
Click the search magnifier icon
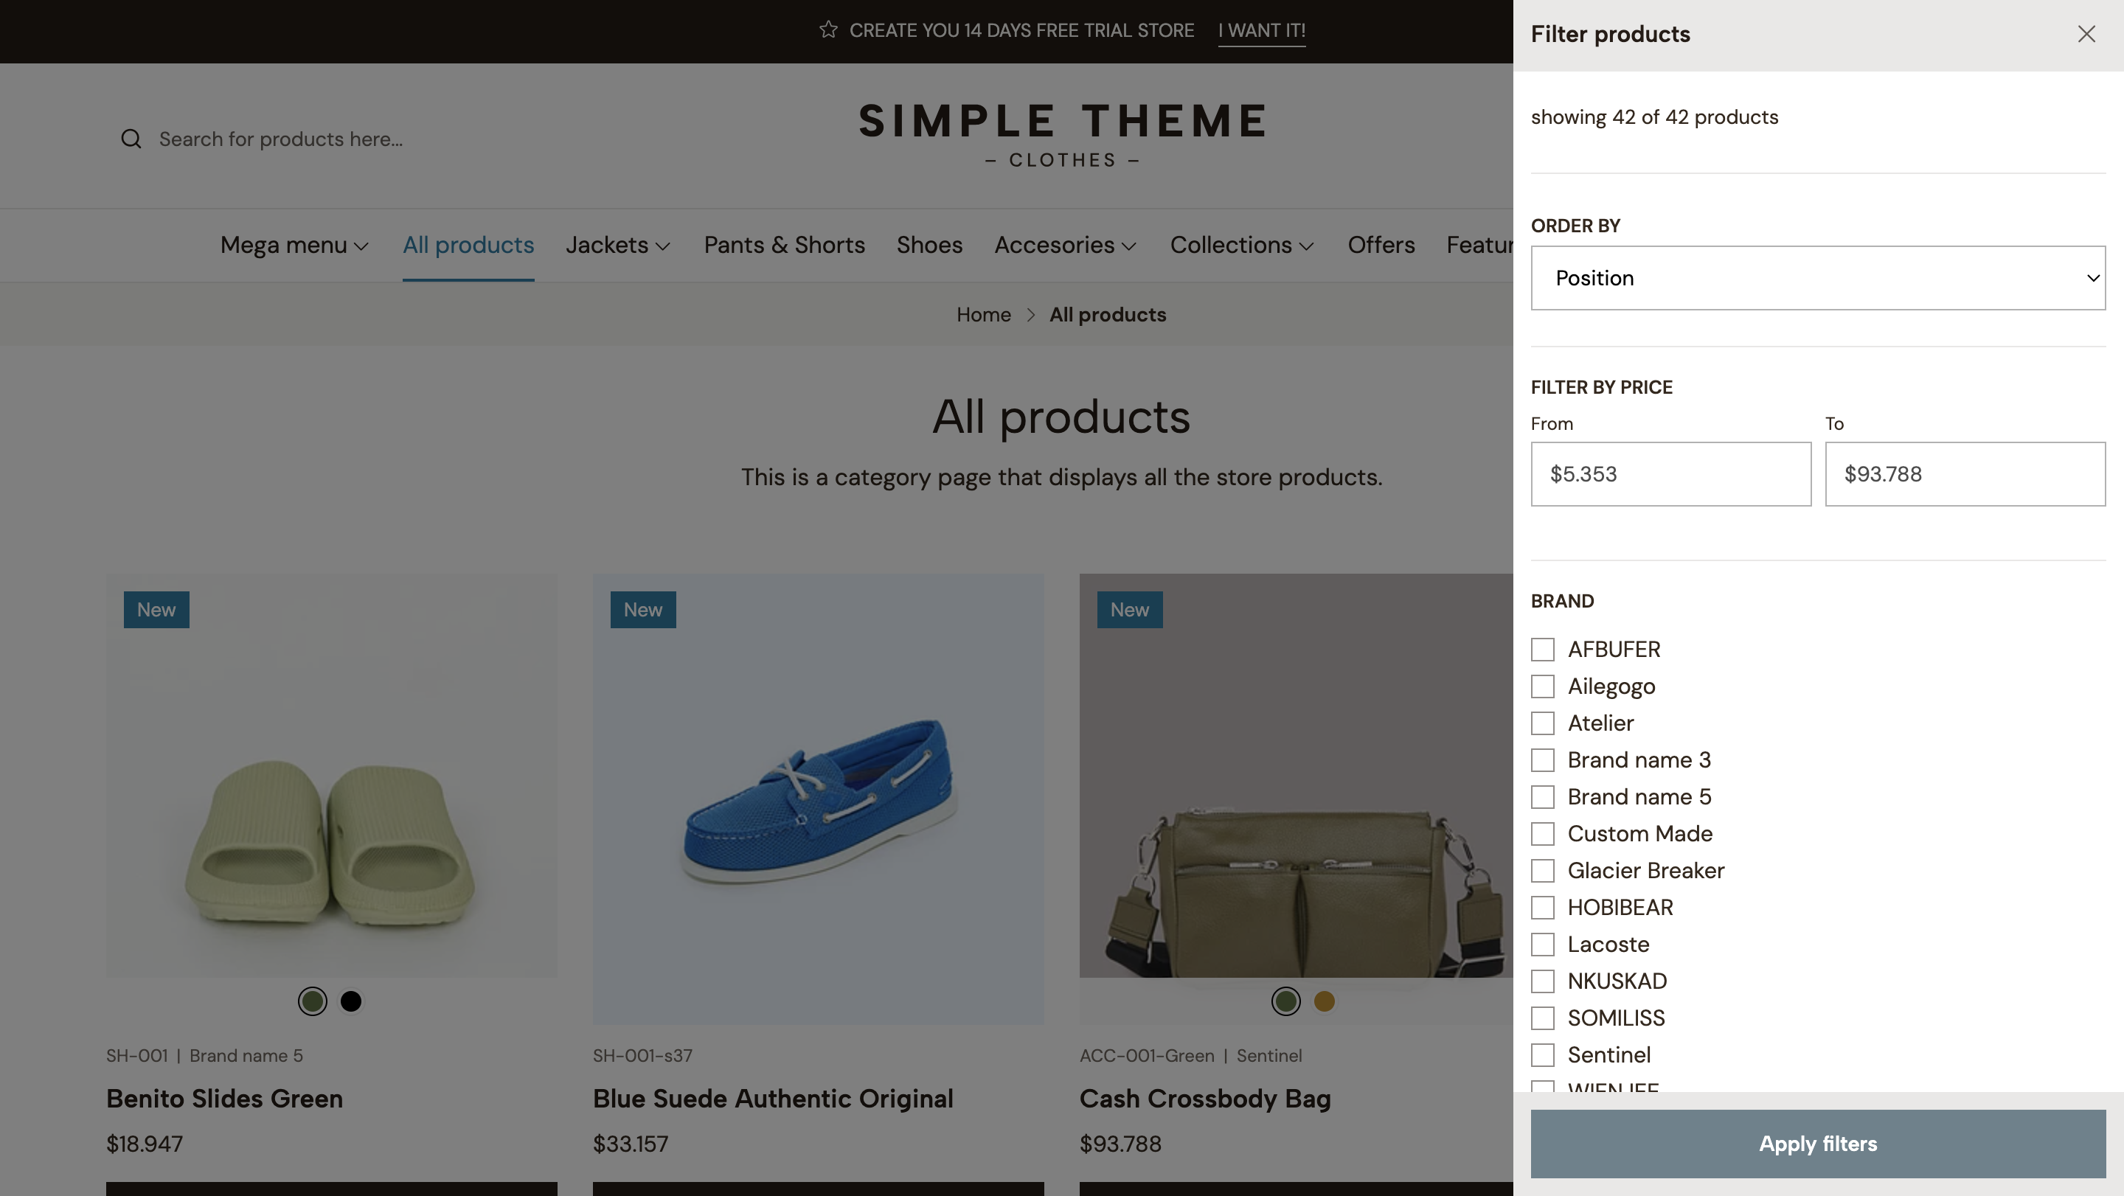pyautogui.click(x=131, y=139)
